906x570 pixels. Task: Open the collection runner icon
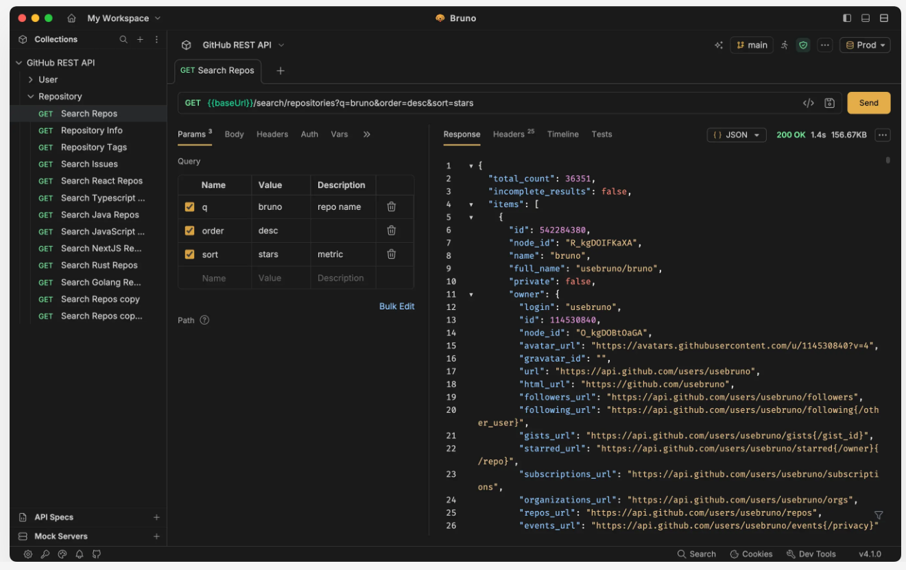[785, 45]
